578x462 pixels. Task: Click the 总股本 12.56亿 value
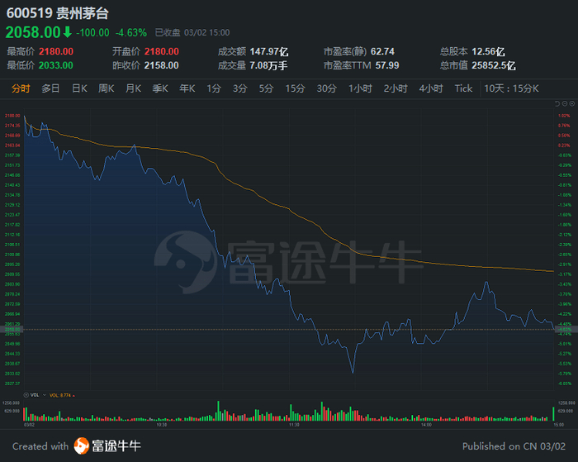coord(489,51)
